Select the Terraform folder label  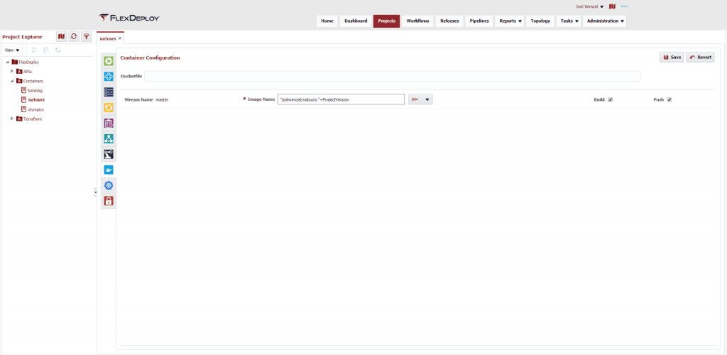click(33, 119)
